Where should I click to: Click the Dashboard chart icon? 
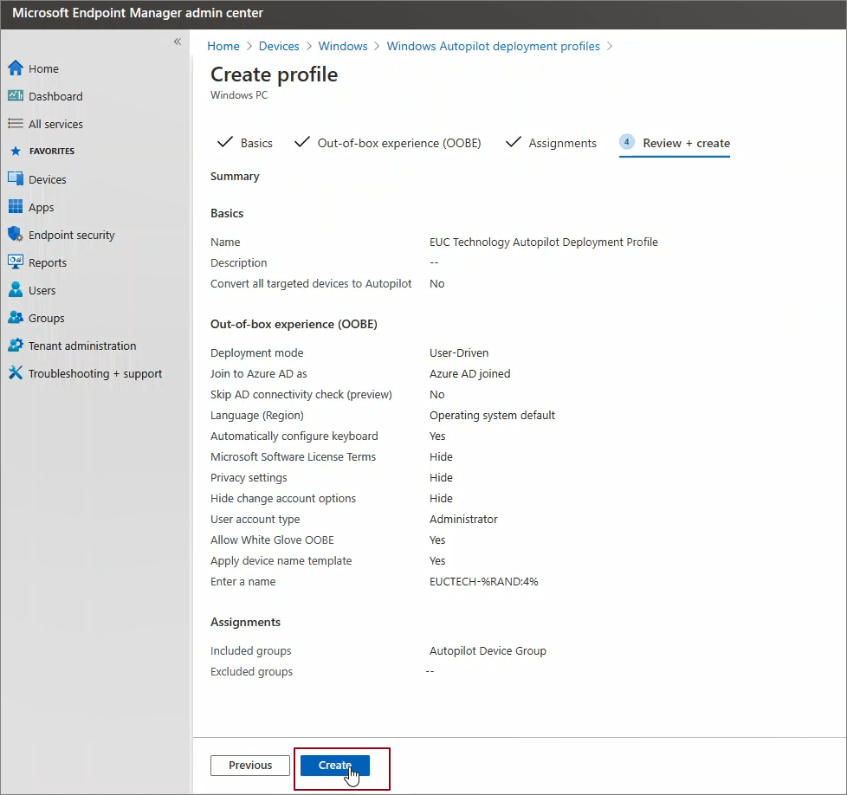[x=16, y=95]
